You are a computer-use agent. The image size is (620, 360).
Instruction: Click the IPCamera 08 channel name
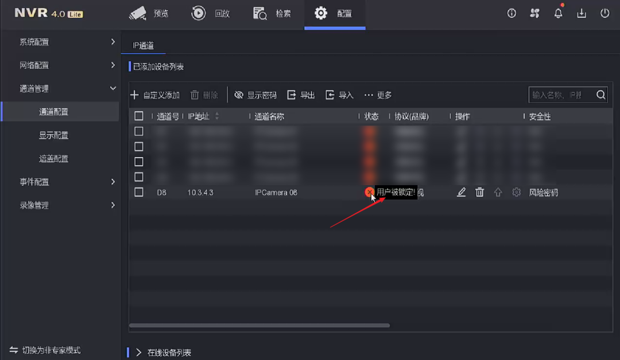pyautogui.click(x=276, y=193)
